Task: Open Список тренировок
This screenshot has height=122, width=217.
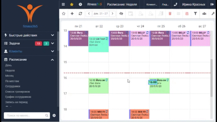Action: point(18,91)
